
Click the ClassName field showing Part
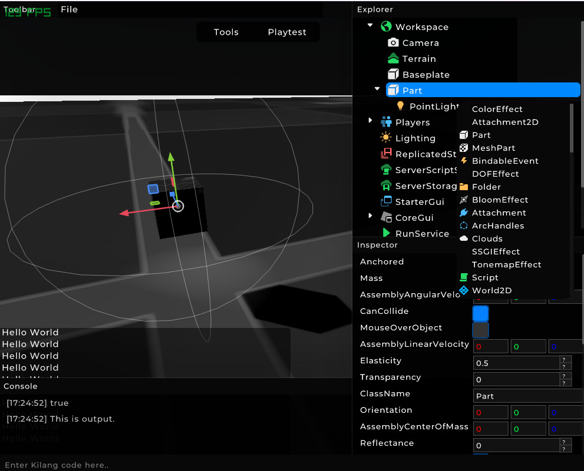click(x=528, y=396)
